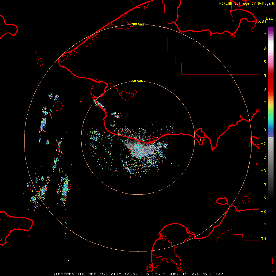Image resolution: width=276 pixels, height=276 pixels.
Task: Click the 0 value on color scale
Action: 265,130
